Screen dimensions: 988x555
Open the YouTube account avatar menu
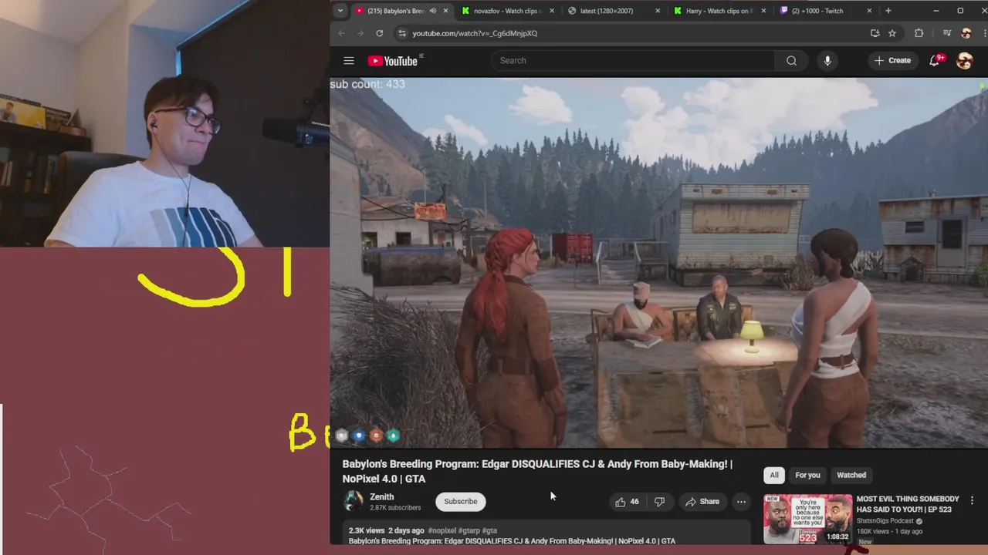964,61
